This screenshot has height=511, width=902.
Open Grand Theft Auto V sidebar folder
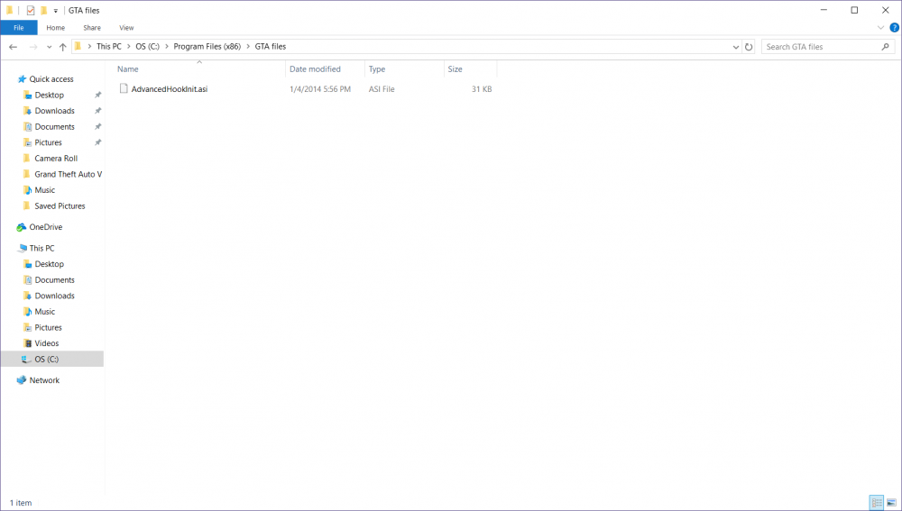pyautogui.click(x=68, y=174)
